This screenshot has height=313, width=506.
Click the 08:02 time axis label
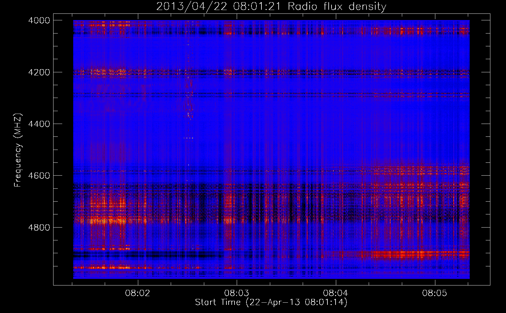pos(138,293)
